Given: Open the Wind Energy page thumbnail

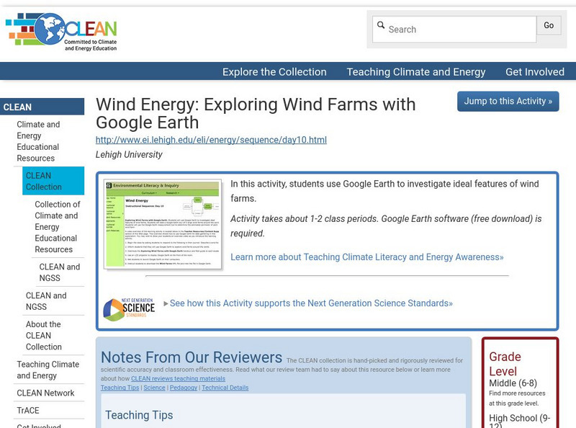Looking at the screenshot, I should click(x=163, y=224).
